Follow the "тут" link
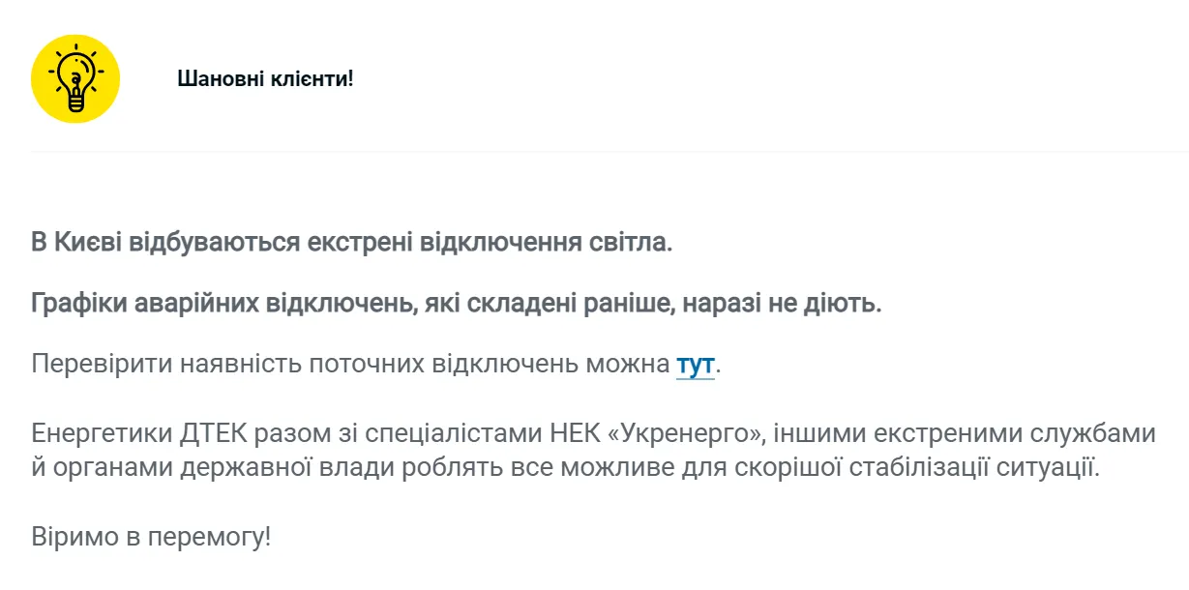The image size is (1189, 590). pos(695,365)
